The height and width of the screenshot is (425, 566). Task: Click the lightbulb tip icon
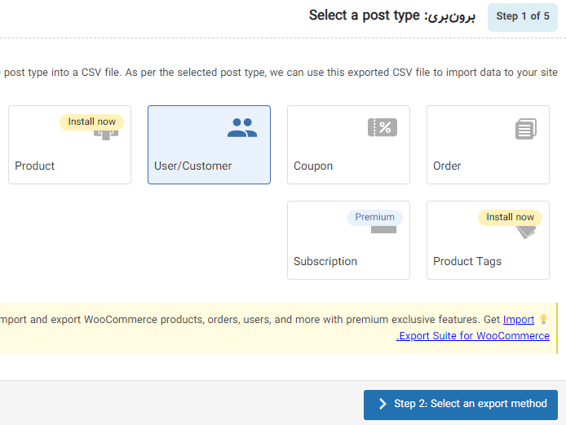point(543,319)
